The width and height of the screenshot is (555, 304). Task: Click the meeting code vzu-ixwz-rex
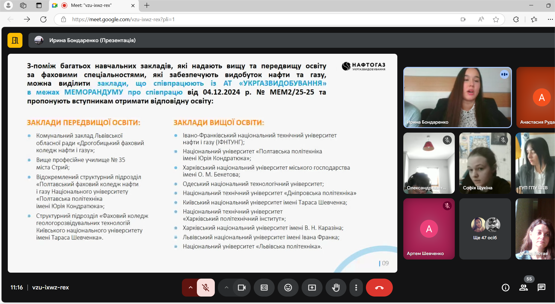51,288
